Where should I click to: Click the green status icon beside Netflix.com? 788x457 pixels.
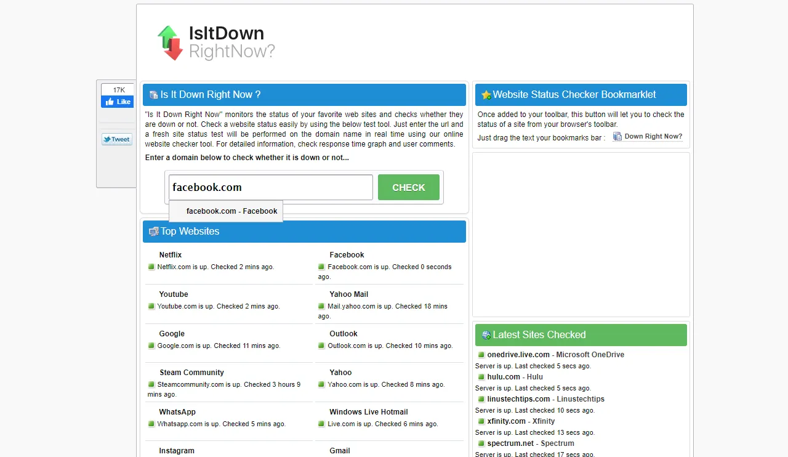coord(151,267)
